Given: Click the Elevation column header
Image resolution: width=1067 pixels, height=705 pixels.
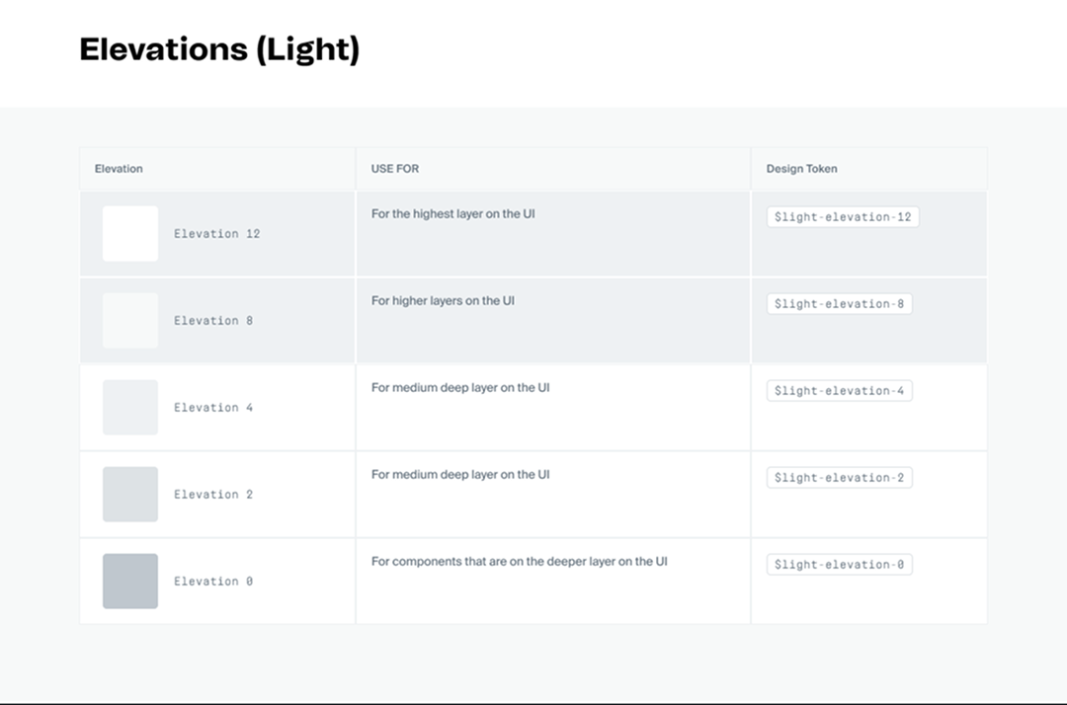Looking at the screenshot, I should click(x=119, y=169).
